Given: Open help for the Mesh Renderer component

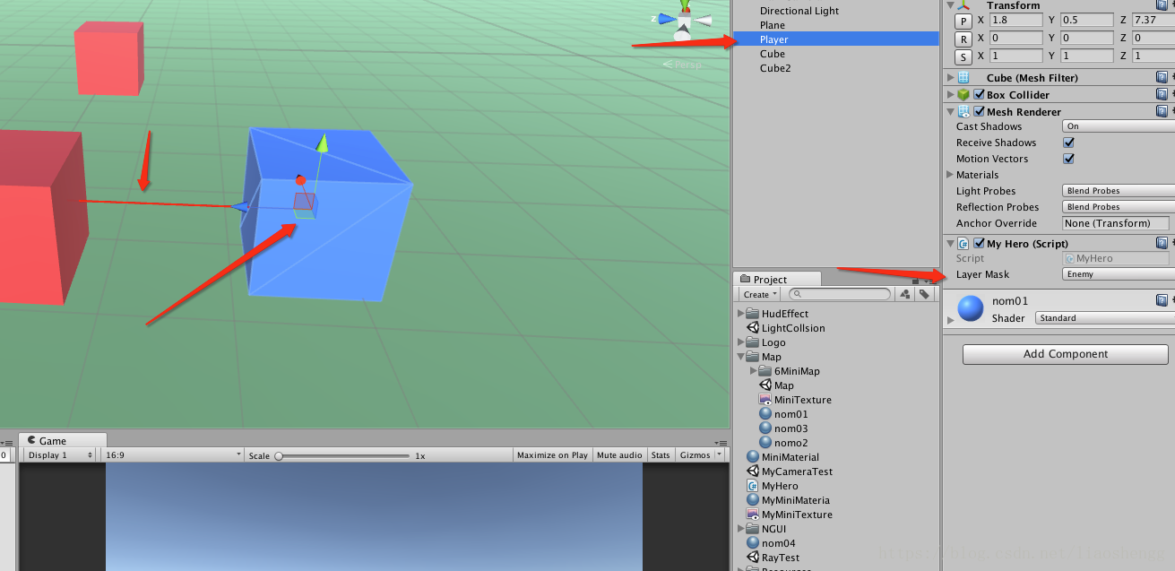Looking at the screenshot, I should pyautogui.click(x=1162, y=111).
